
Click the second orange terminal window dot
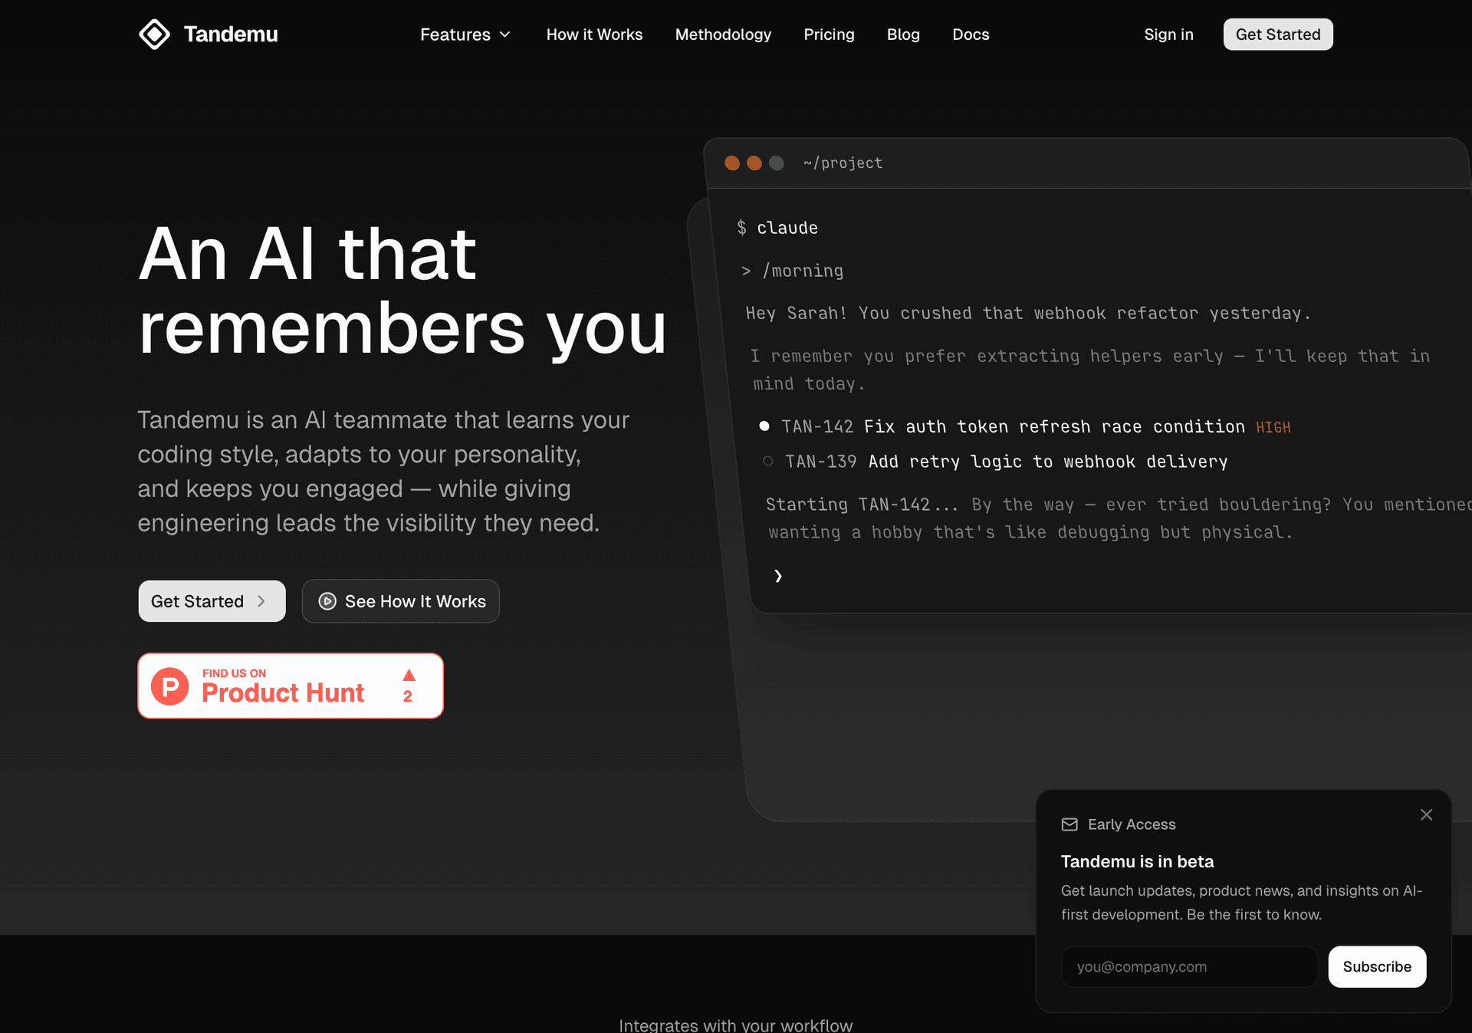point(754,163)
